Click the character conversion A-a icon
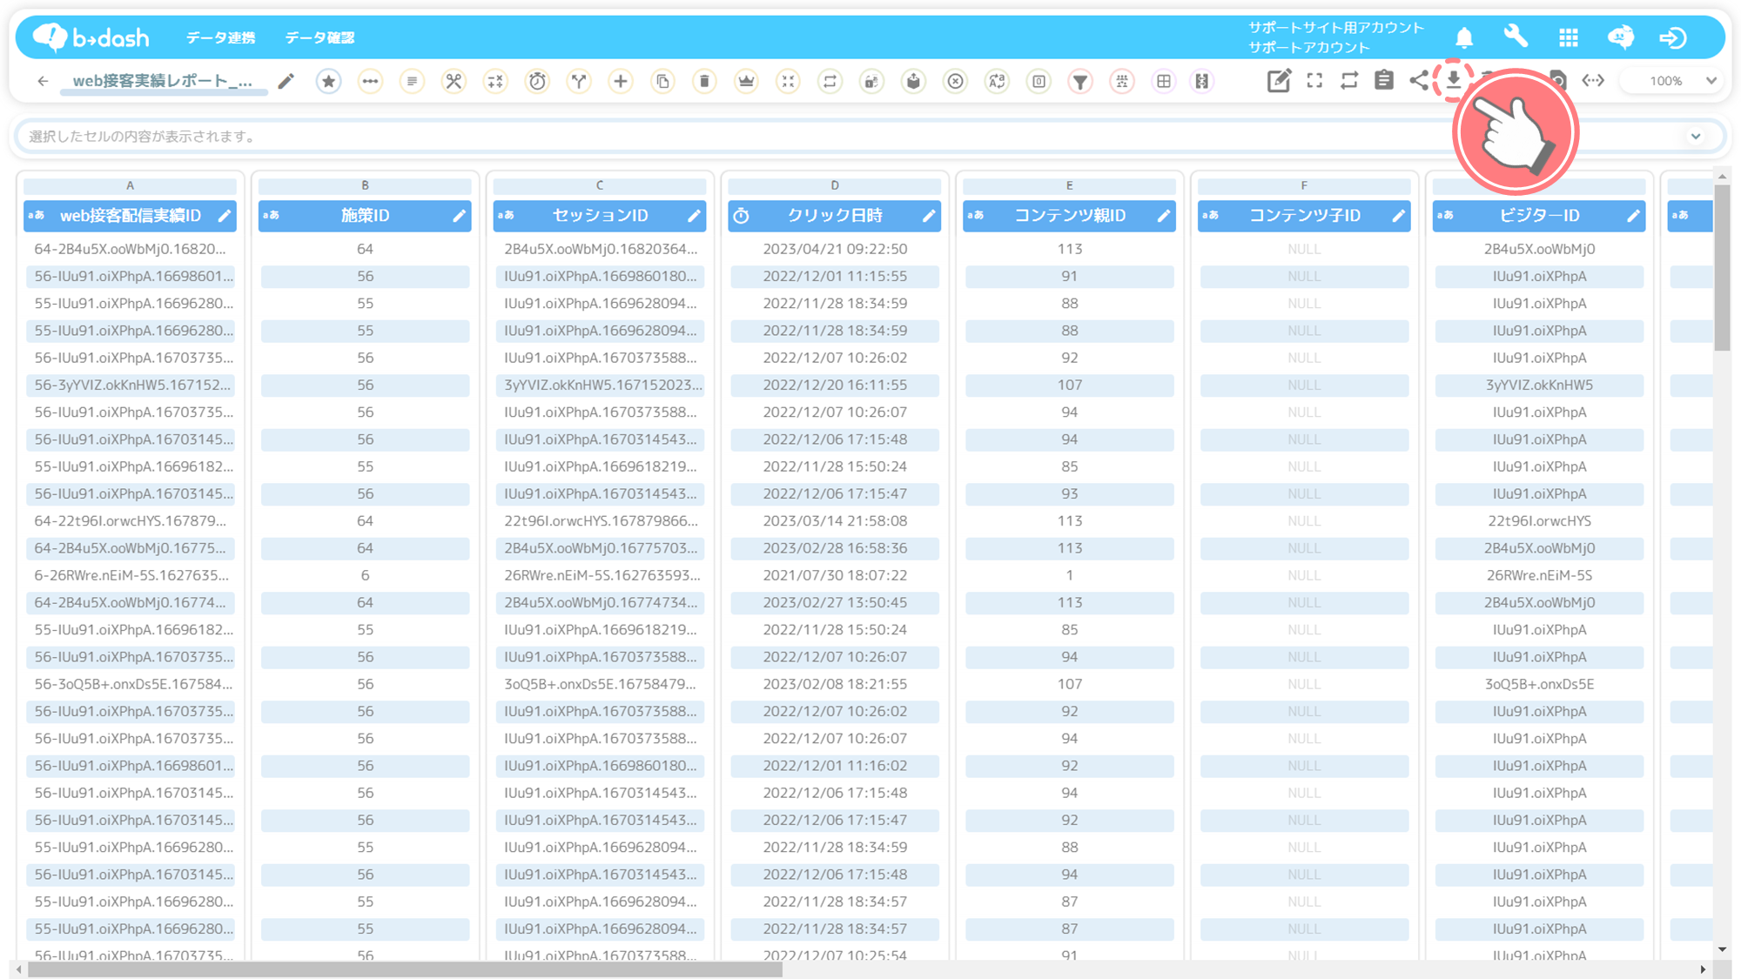Viewport: 1741px width, 979px height. (997, 81)
